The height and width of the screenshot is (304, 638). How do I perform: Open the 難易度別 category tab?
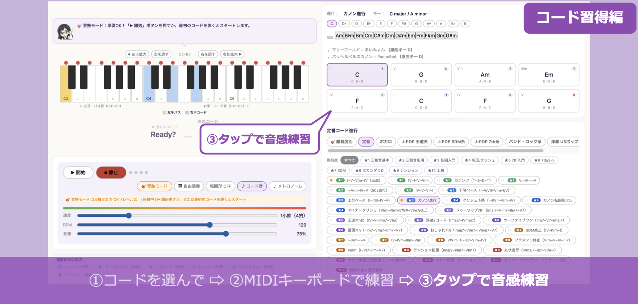coord(341,142)
